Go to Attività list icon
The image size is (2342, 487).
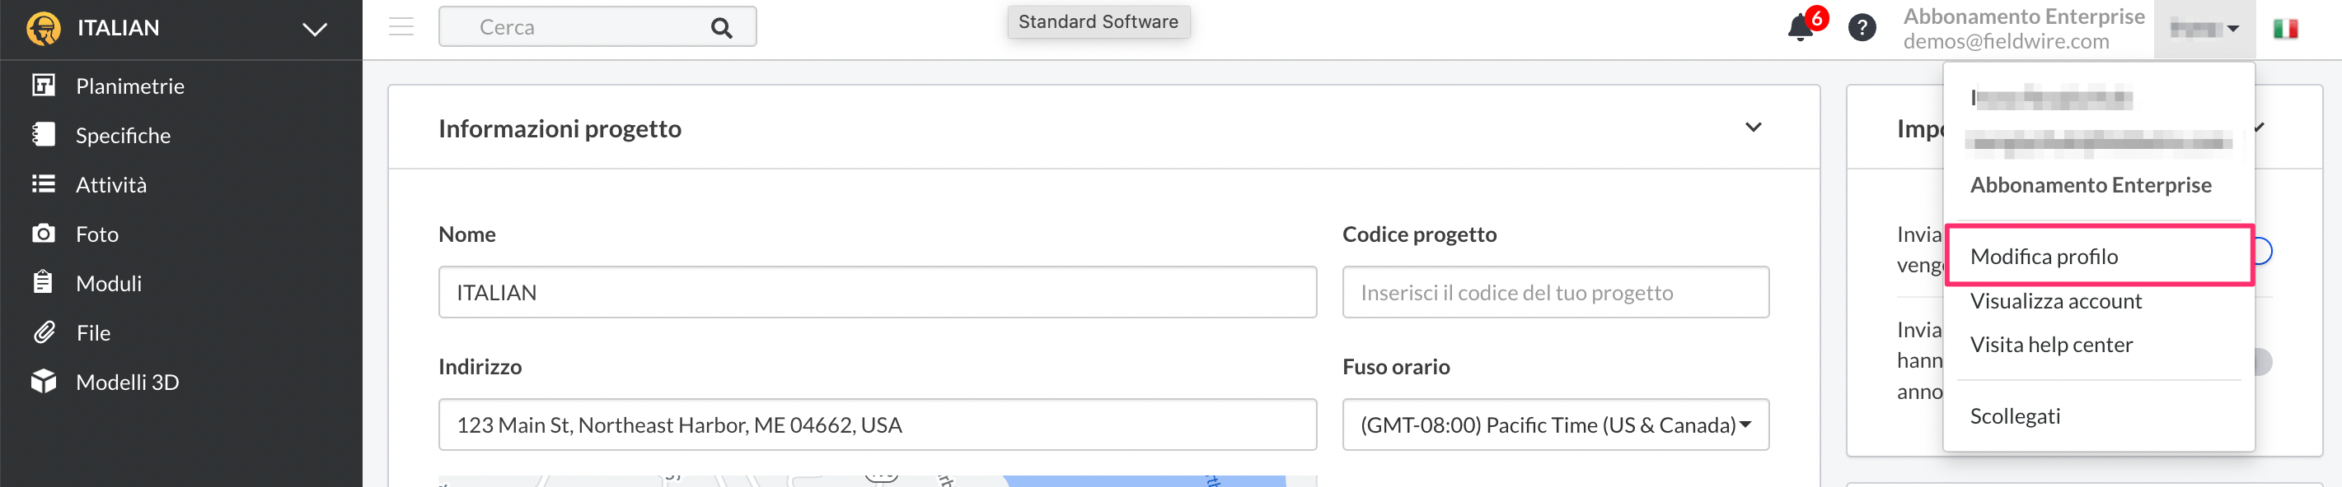point(43,184)
